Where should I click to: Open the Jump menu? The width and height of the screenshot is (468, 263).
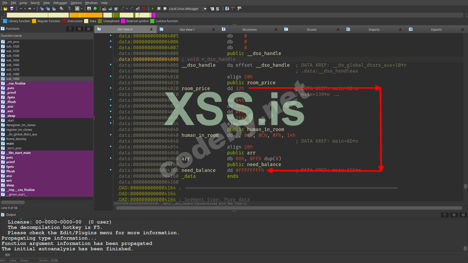pos(23,3)
